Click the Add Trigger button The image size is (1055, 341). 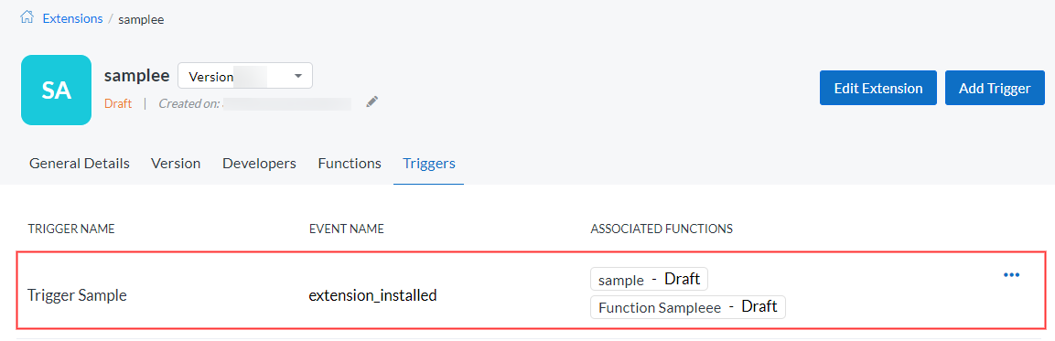coord(995,88)
